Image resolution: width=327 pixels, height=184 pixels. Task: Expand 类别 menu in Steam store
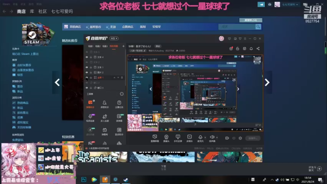[111, 27]
